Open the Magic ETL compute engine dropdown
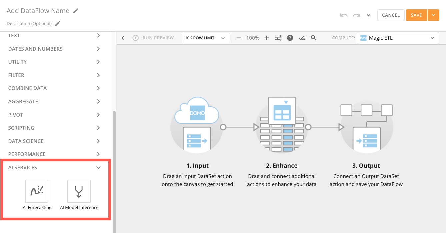The image size is (446, 233). 398,38
